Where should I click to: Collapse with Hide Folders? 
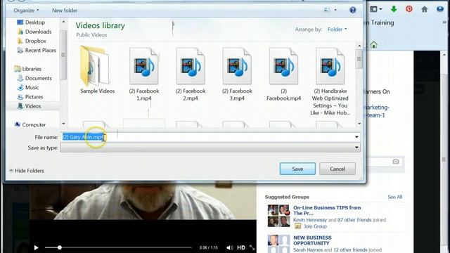coord(27,171)
